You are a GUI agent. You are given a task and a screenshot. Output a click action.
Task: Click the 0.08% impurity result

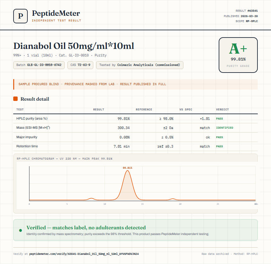pyautogui.click(x=124, y=137)
